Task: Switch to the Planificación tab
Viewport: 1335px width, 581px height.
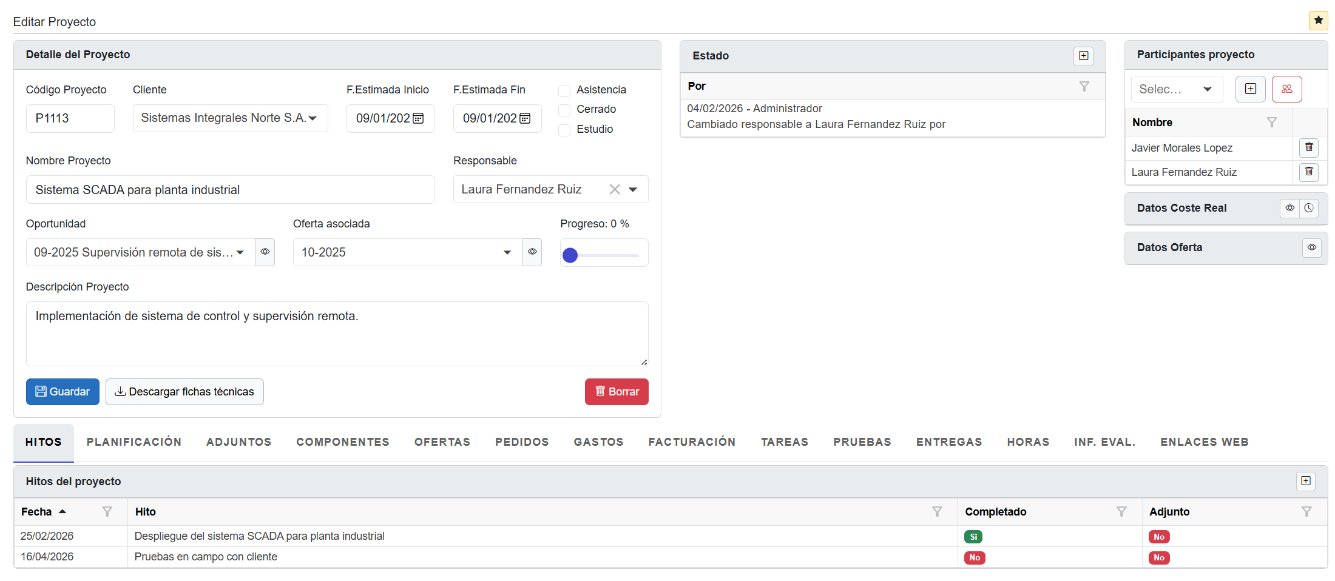Action: click(x=134, y=442)
